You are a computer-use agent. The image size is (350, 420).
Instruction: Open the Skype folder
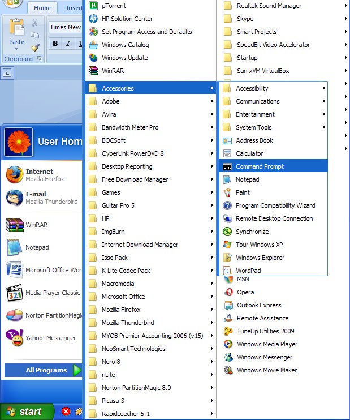pos(284,19)
